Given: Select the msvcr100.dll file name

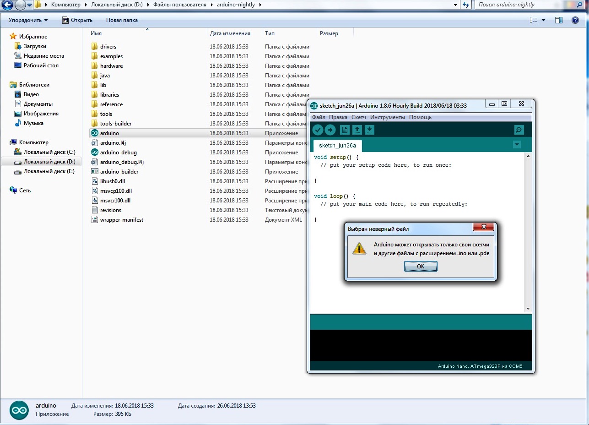Looking at the screenshot, I should click(x=115, y=201).
